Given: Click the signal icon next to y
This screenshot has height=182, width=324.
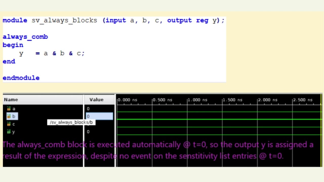Looking at the screenshot, I should [9, 131].
